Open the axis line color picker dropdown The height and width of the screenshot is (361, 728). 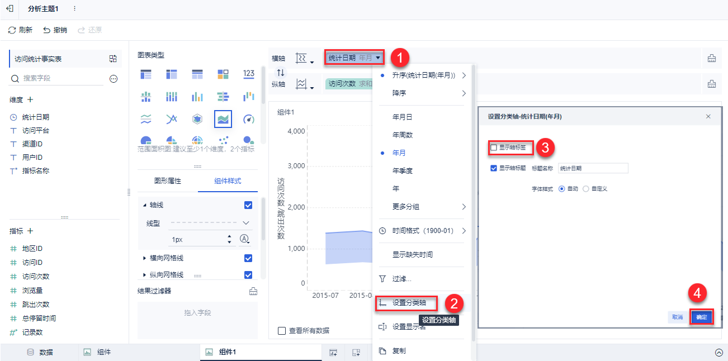point(245,239)
